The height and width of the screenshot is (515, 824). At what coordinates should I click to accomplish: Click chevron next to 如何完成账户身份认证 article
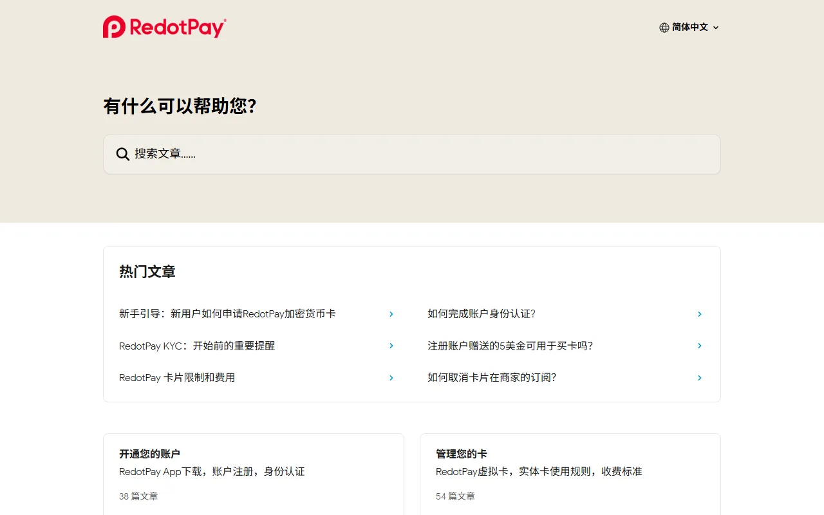click(699, 314)
